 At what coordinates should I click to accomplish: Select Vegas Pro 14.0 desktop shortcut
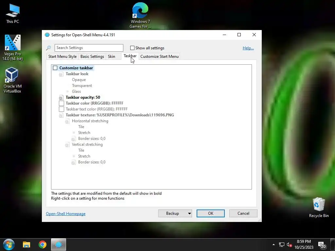point(12,48)
